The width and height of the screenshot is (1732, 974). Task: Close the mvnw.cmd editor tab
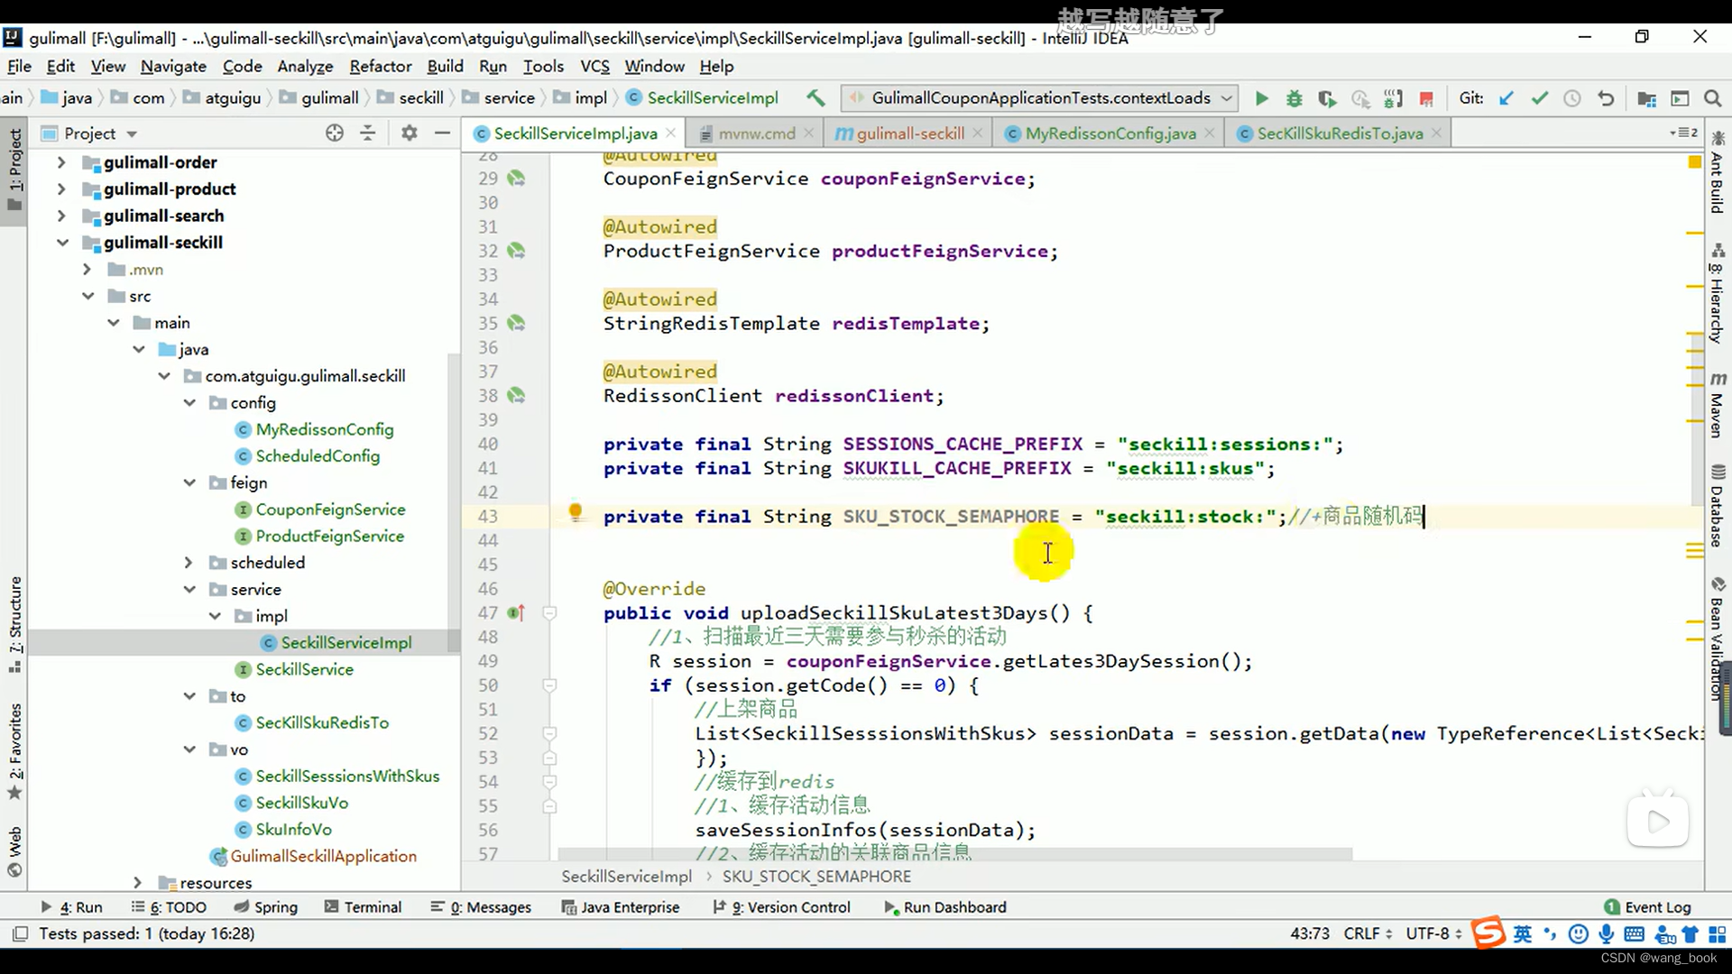[x=808, y=133]
